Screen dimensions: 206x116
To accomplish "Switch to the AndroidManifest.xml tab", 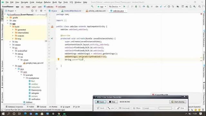I will tap(72, 11).
